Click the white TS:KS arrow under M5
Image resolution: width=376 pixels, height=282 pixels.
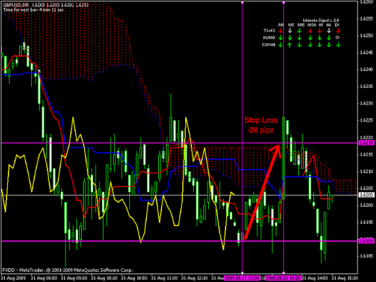coord(290,31)
